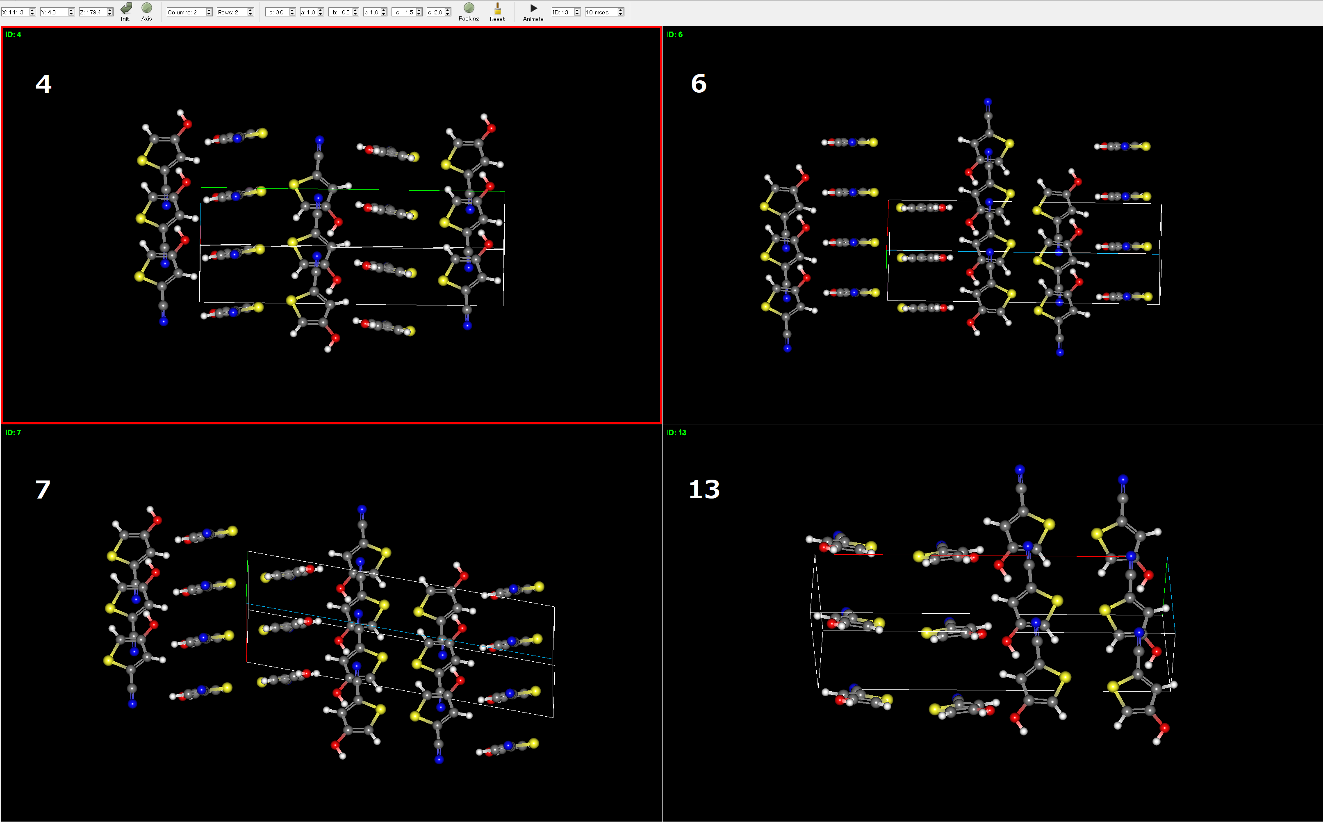Increase Columns count with up arrow
Image resolution: width=1323 pixels, height=822 pixels.
pos(209,10)
